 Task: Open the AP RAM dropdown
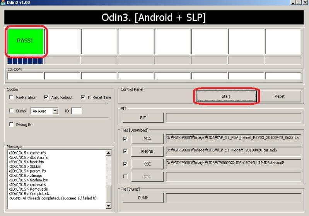click(55, 111)
